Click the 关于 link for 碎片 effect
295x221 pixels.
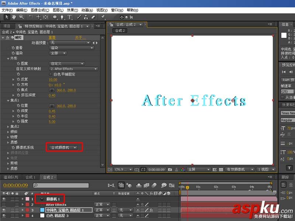pos(80,38)
